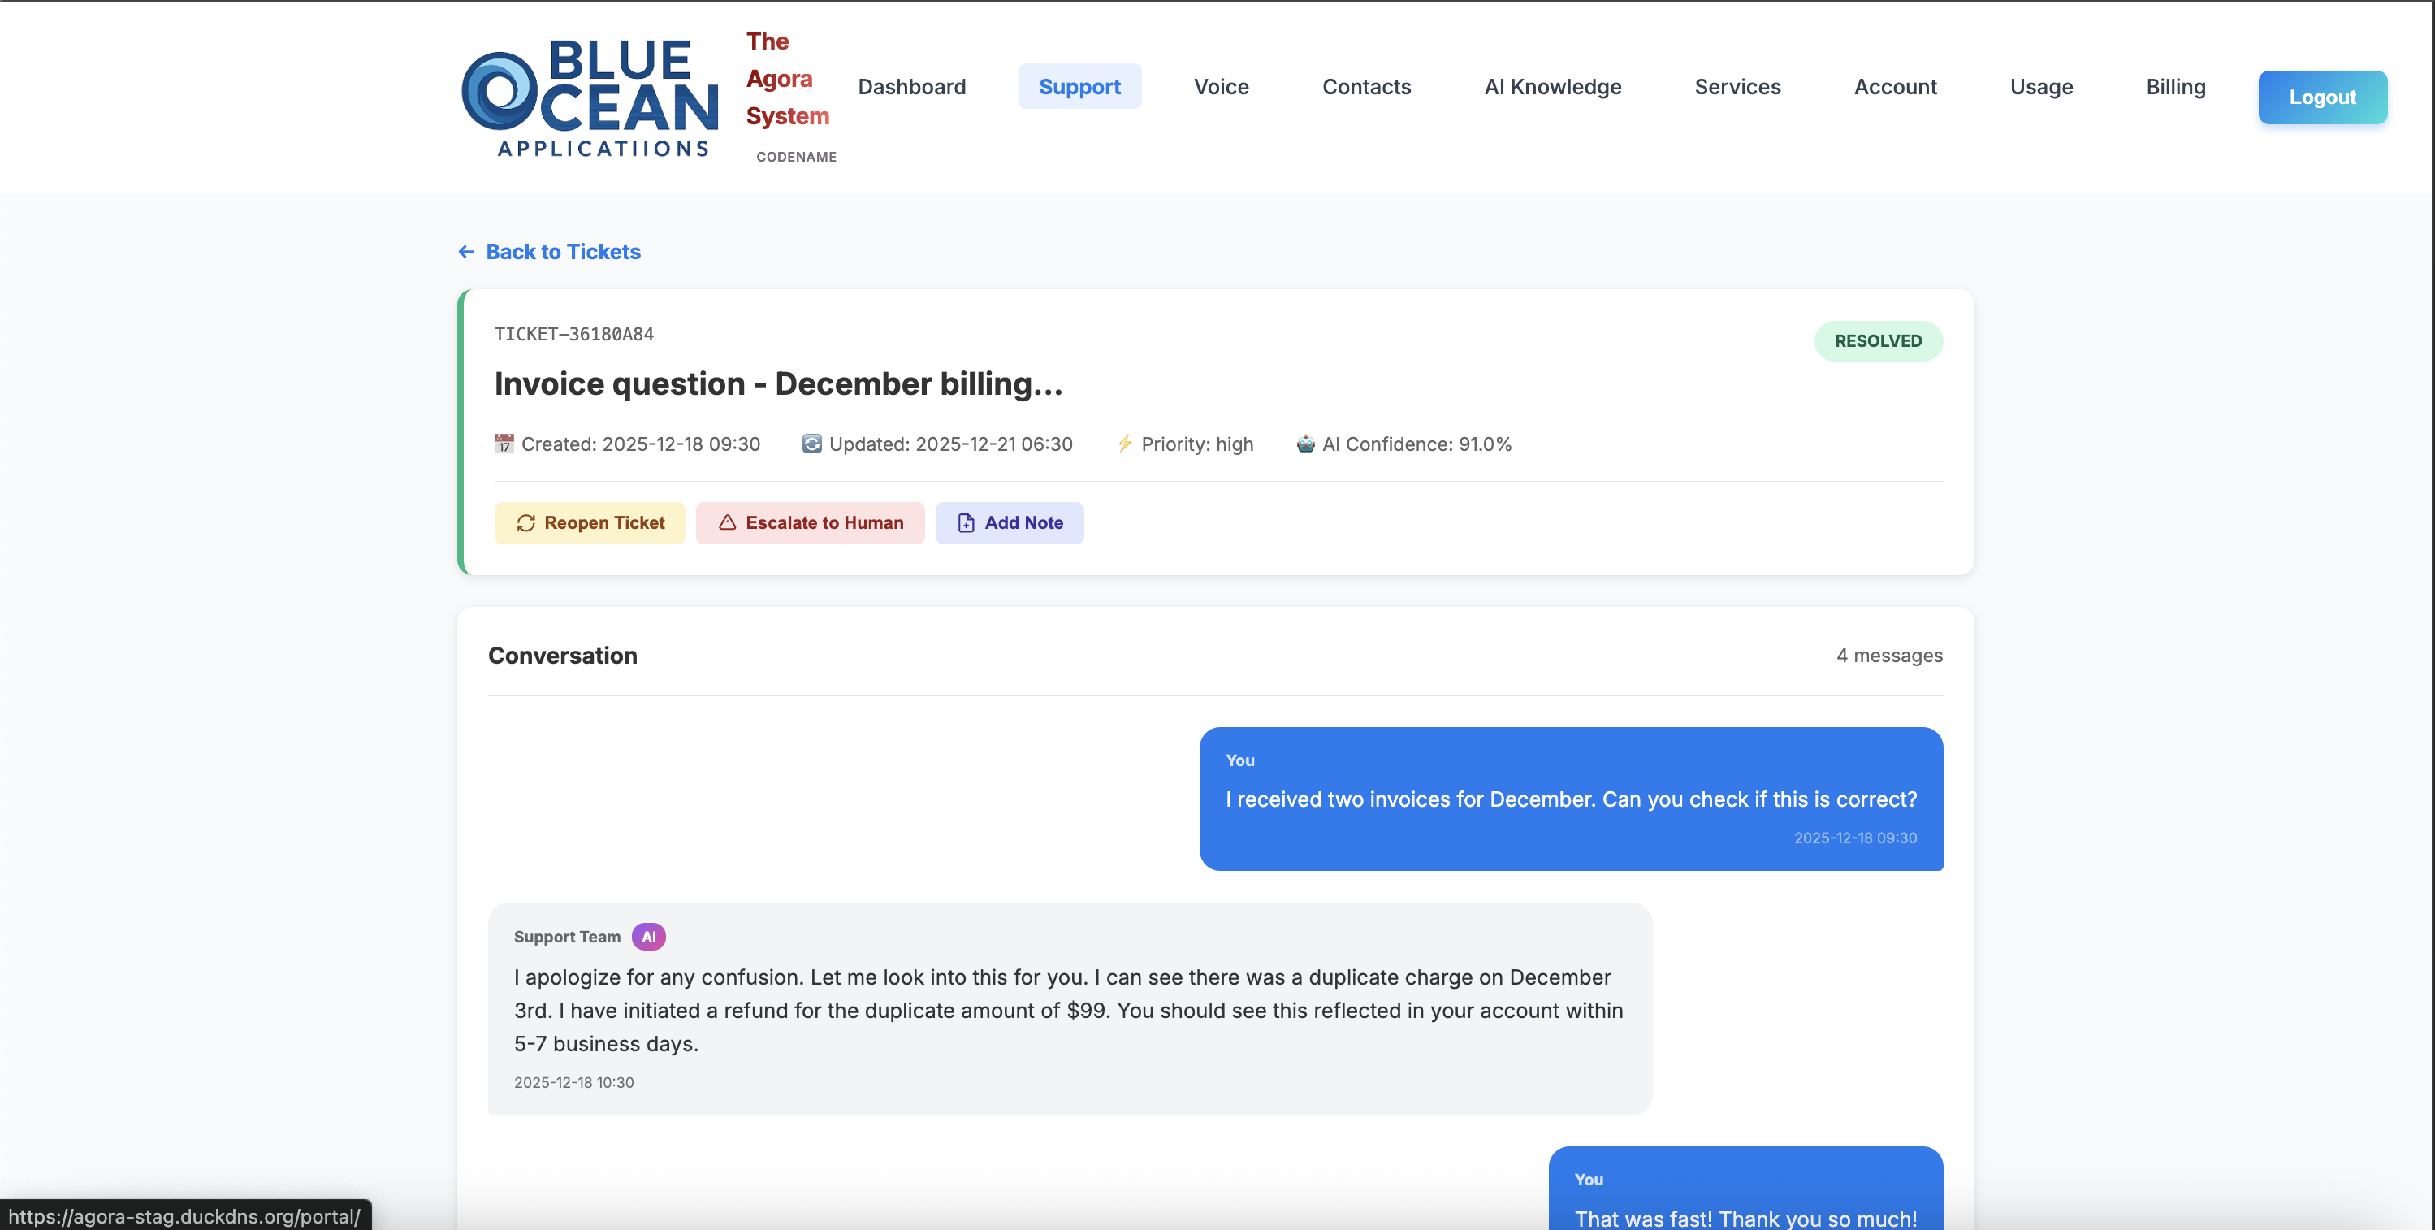Open the Billing section
Viewport: 2435px width, 1230px height.
click(x=2176, y=86)
